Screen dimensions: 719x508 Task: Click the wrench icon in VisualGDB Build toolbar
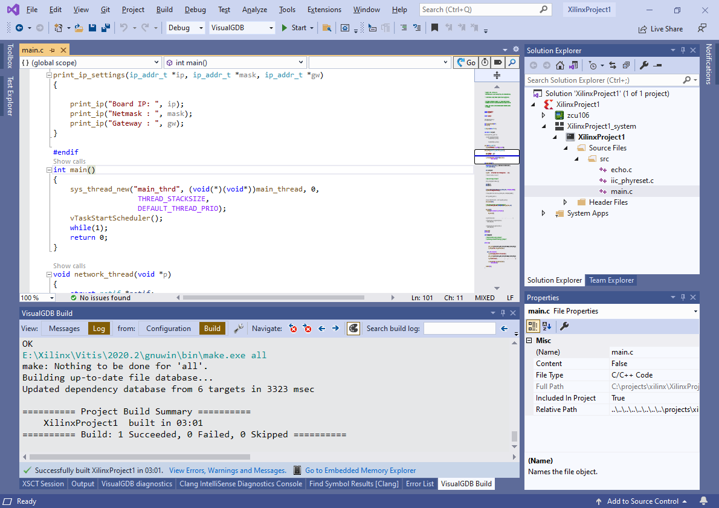(239, 328)
